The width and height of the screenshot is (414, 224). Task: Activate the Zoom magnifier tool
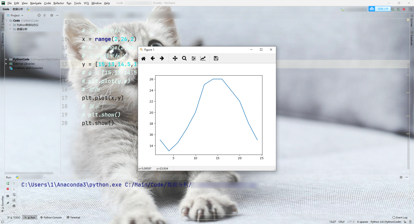click(184, 59)
